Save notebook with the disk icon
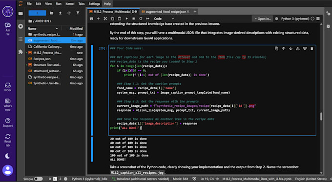332x182 pixels. pyautogui.click(x=91, y=19)
